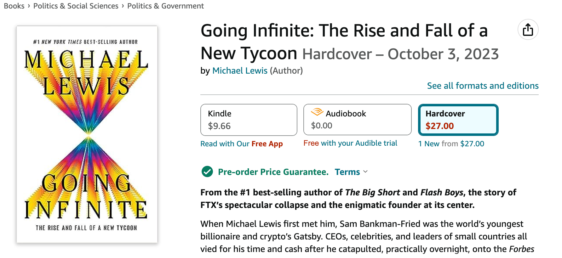
Task: Go to Politics & Social Sciences category
Action: click(76, 6)
